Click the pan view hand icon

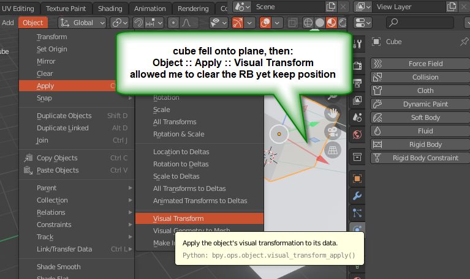(x=333, y=113)
